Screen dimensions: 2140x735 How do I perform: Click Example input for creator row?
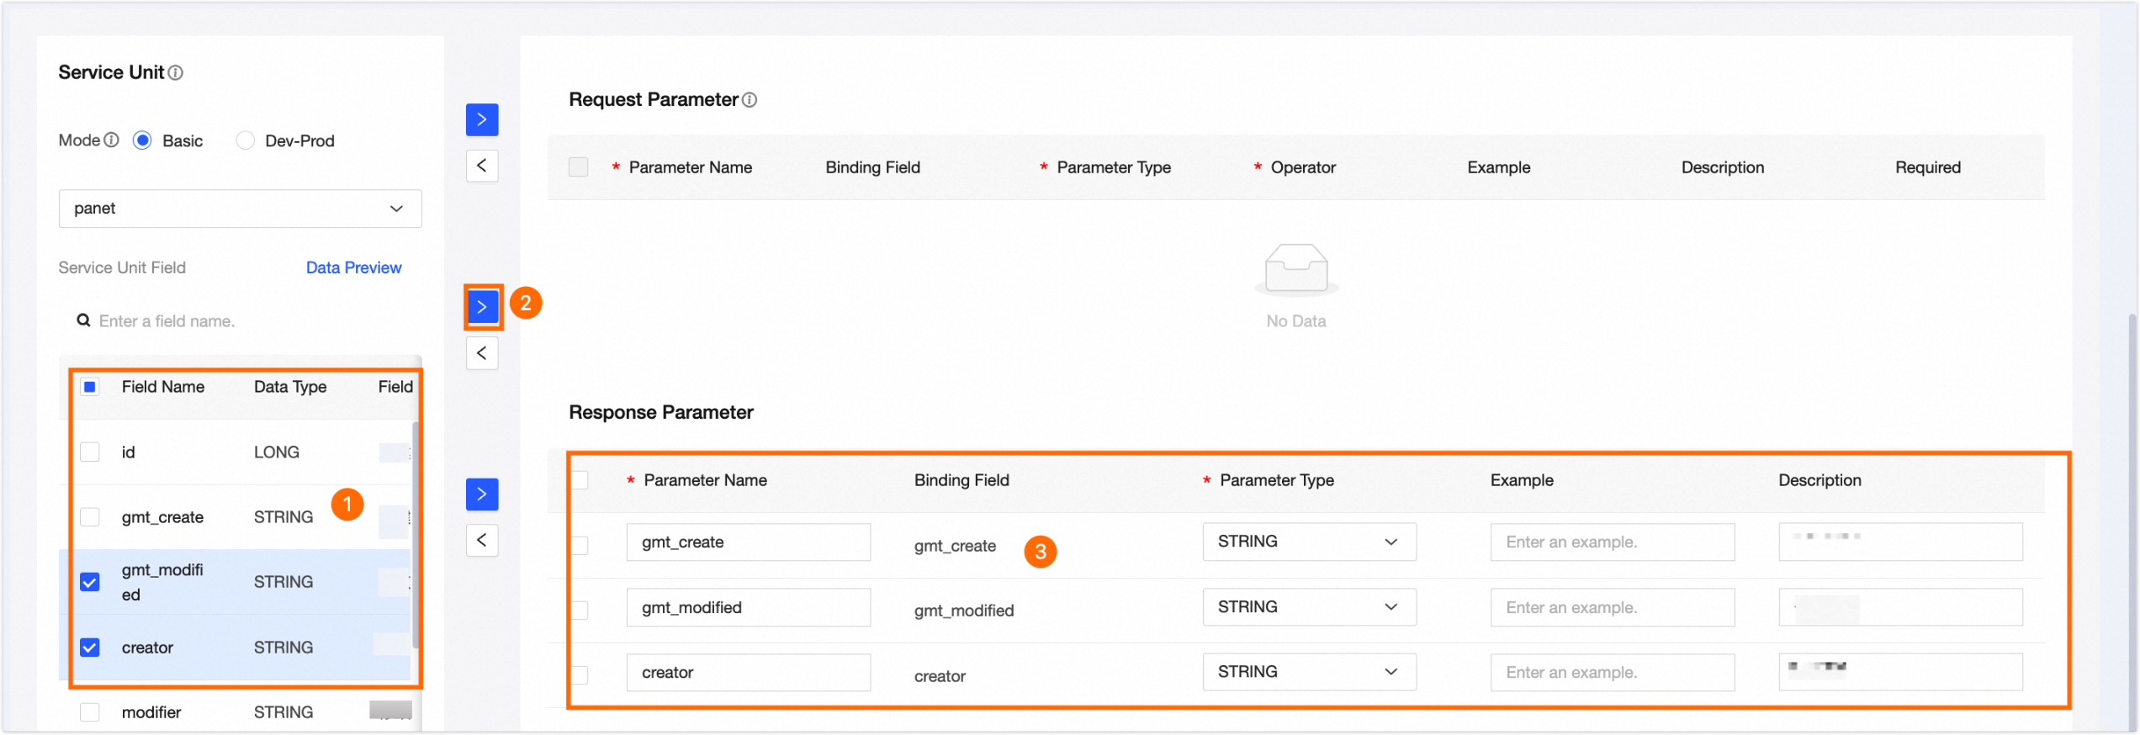[x=1612, y=673]
